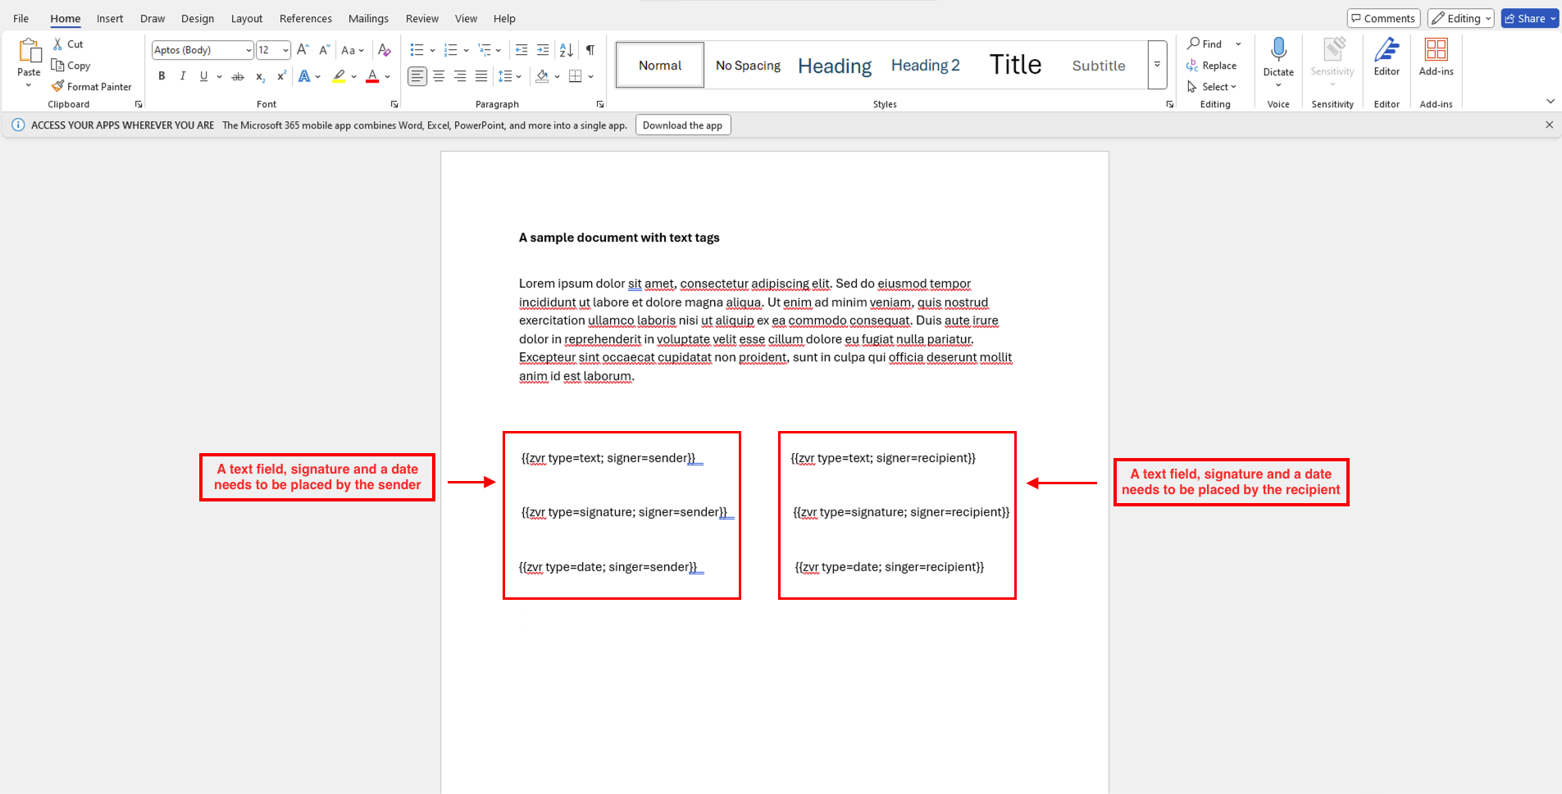Apply the shading paint bucket

coord(542,76)
